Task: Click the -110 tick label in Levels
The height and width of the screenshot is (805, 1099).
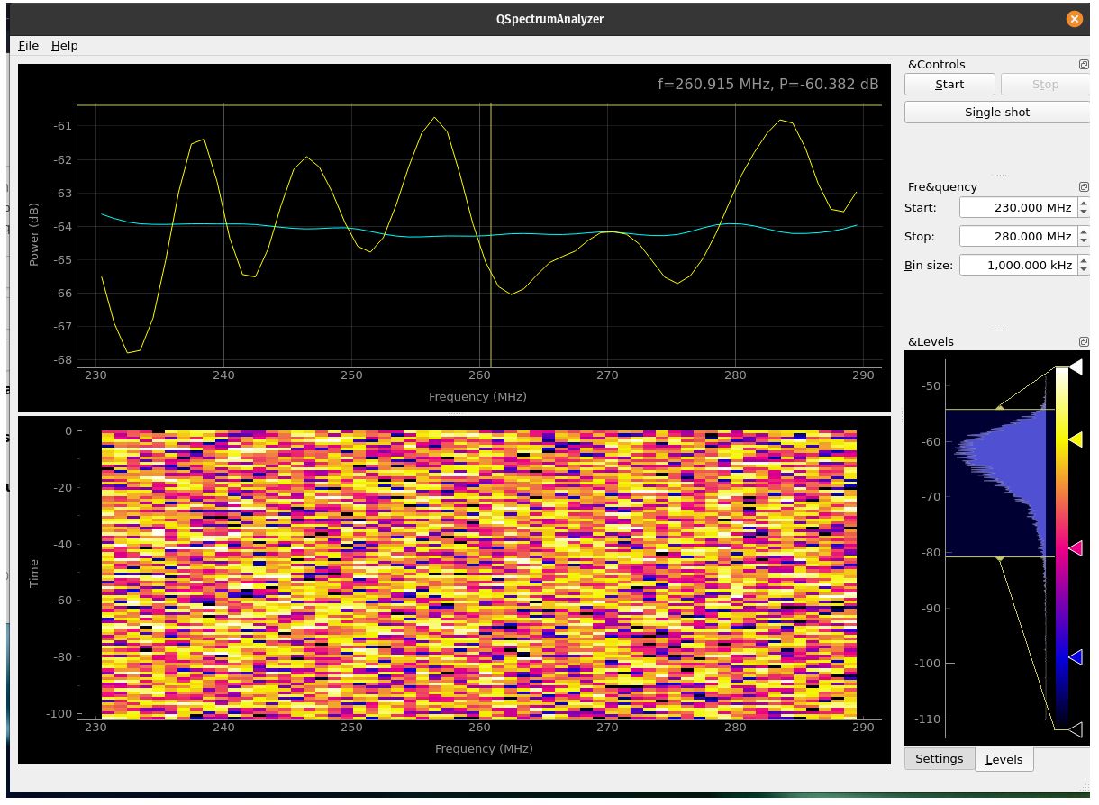Action: [925, 719]
